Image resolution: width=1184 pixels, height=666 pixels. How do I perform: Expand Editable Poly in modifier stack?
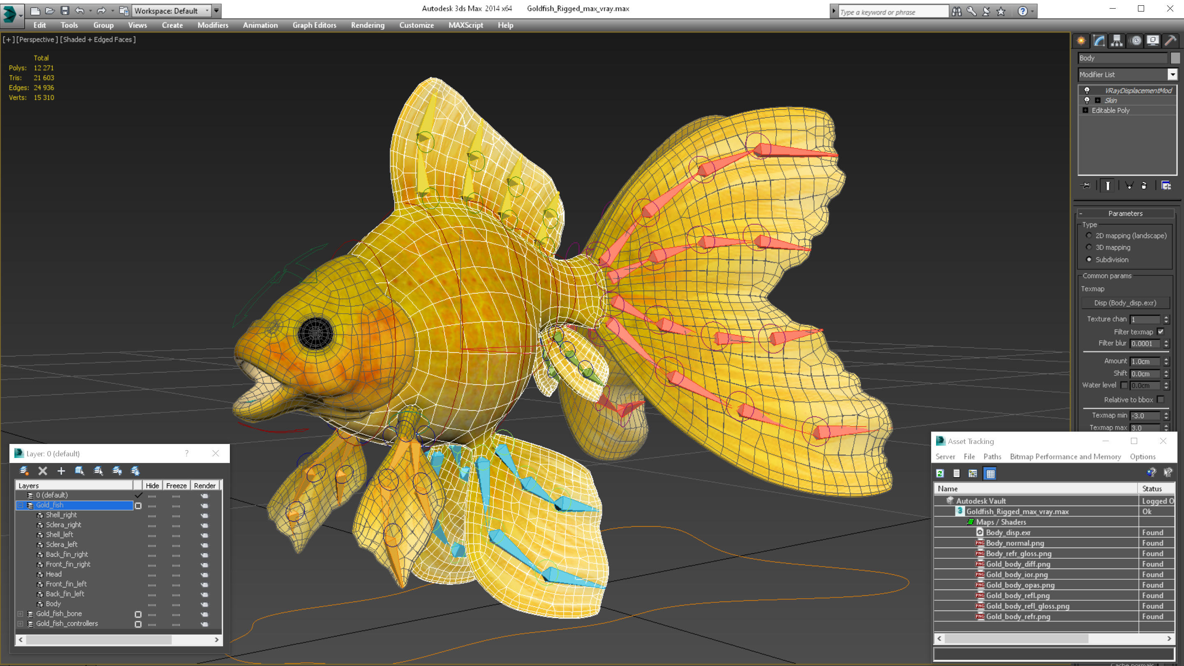tap(1085, 110)
